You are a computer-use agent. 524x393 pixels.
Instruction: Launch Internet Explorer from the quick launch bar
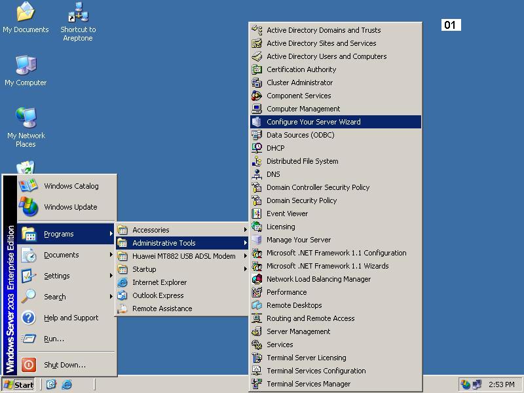pyautogui.click(x=67, y=384)
